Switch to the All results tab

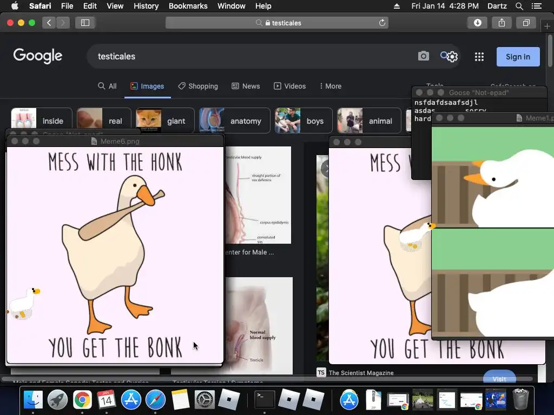pos(107,86)
